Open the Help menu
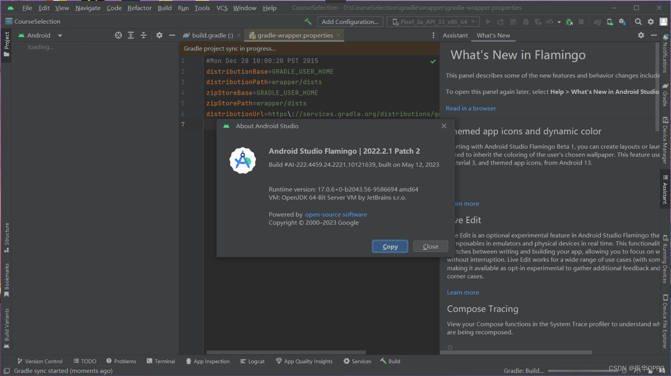The width and height of the screenshot is (671, 376). point(269,8)
